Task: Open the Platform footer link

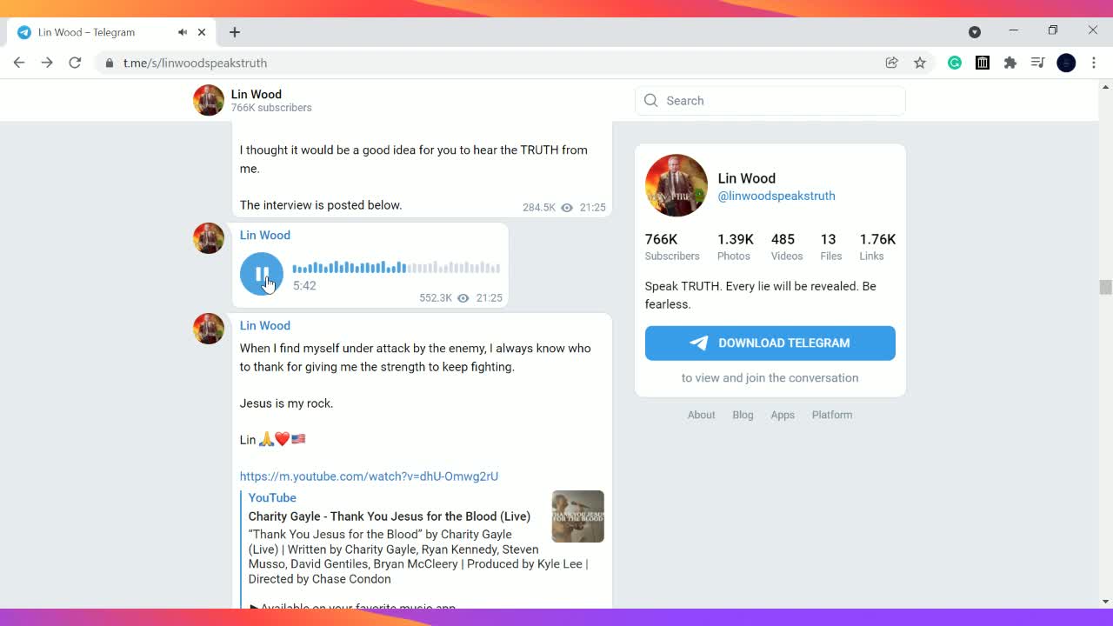Action: coord(832,415)
